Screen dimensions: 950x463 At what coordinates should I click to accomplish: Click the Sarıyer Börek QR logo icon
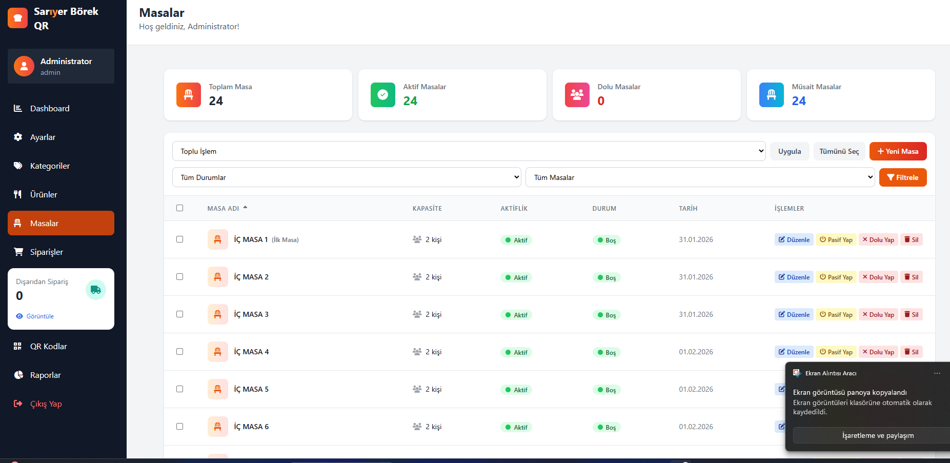[17, 18]
